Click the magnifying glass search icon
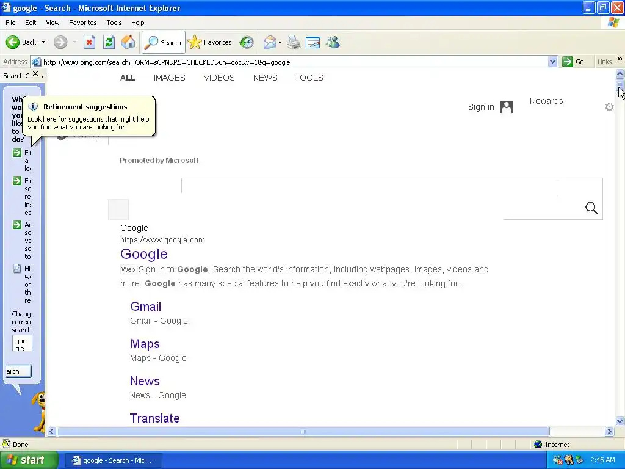 [591, 208]
